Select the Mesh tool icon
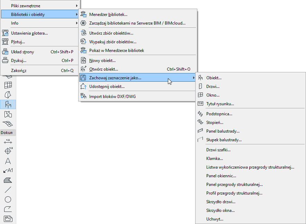 pyautogui.click(x=8, y=124)
